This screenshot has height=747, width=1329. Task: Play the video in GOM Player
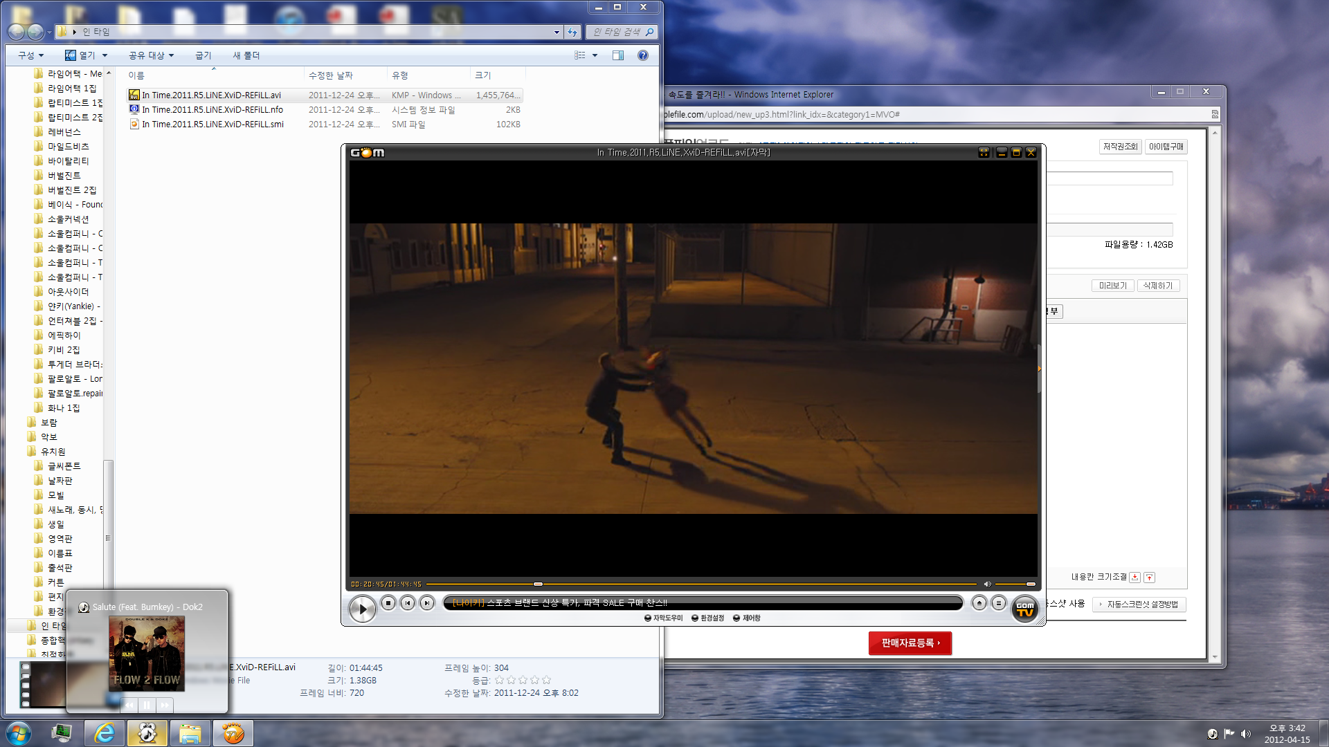[361, 609]
